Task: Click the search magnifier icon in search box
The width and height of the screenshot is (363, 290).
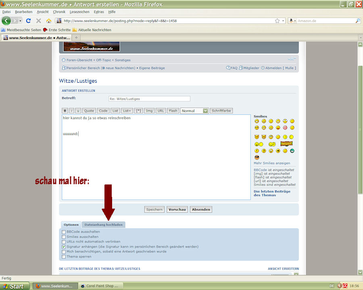Action: [x=357, y=21]
